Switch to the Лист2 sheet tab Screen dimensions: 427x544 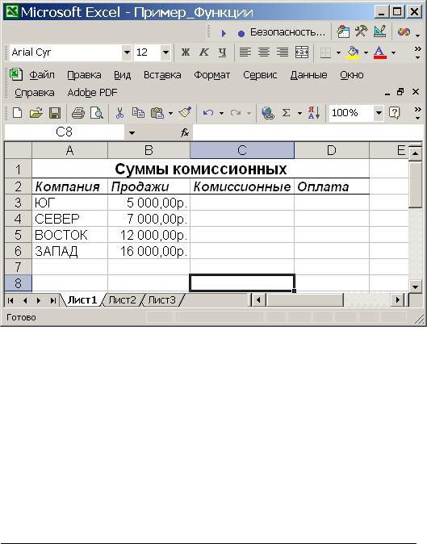click(x=122, y=299)
